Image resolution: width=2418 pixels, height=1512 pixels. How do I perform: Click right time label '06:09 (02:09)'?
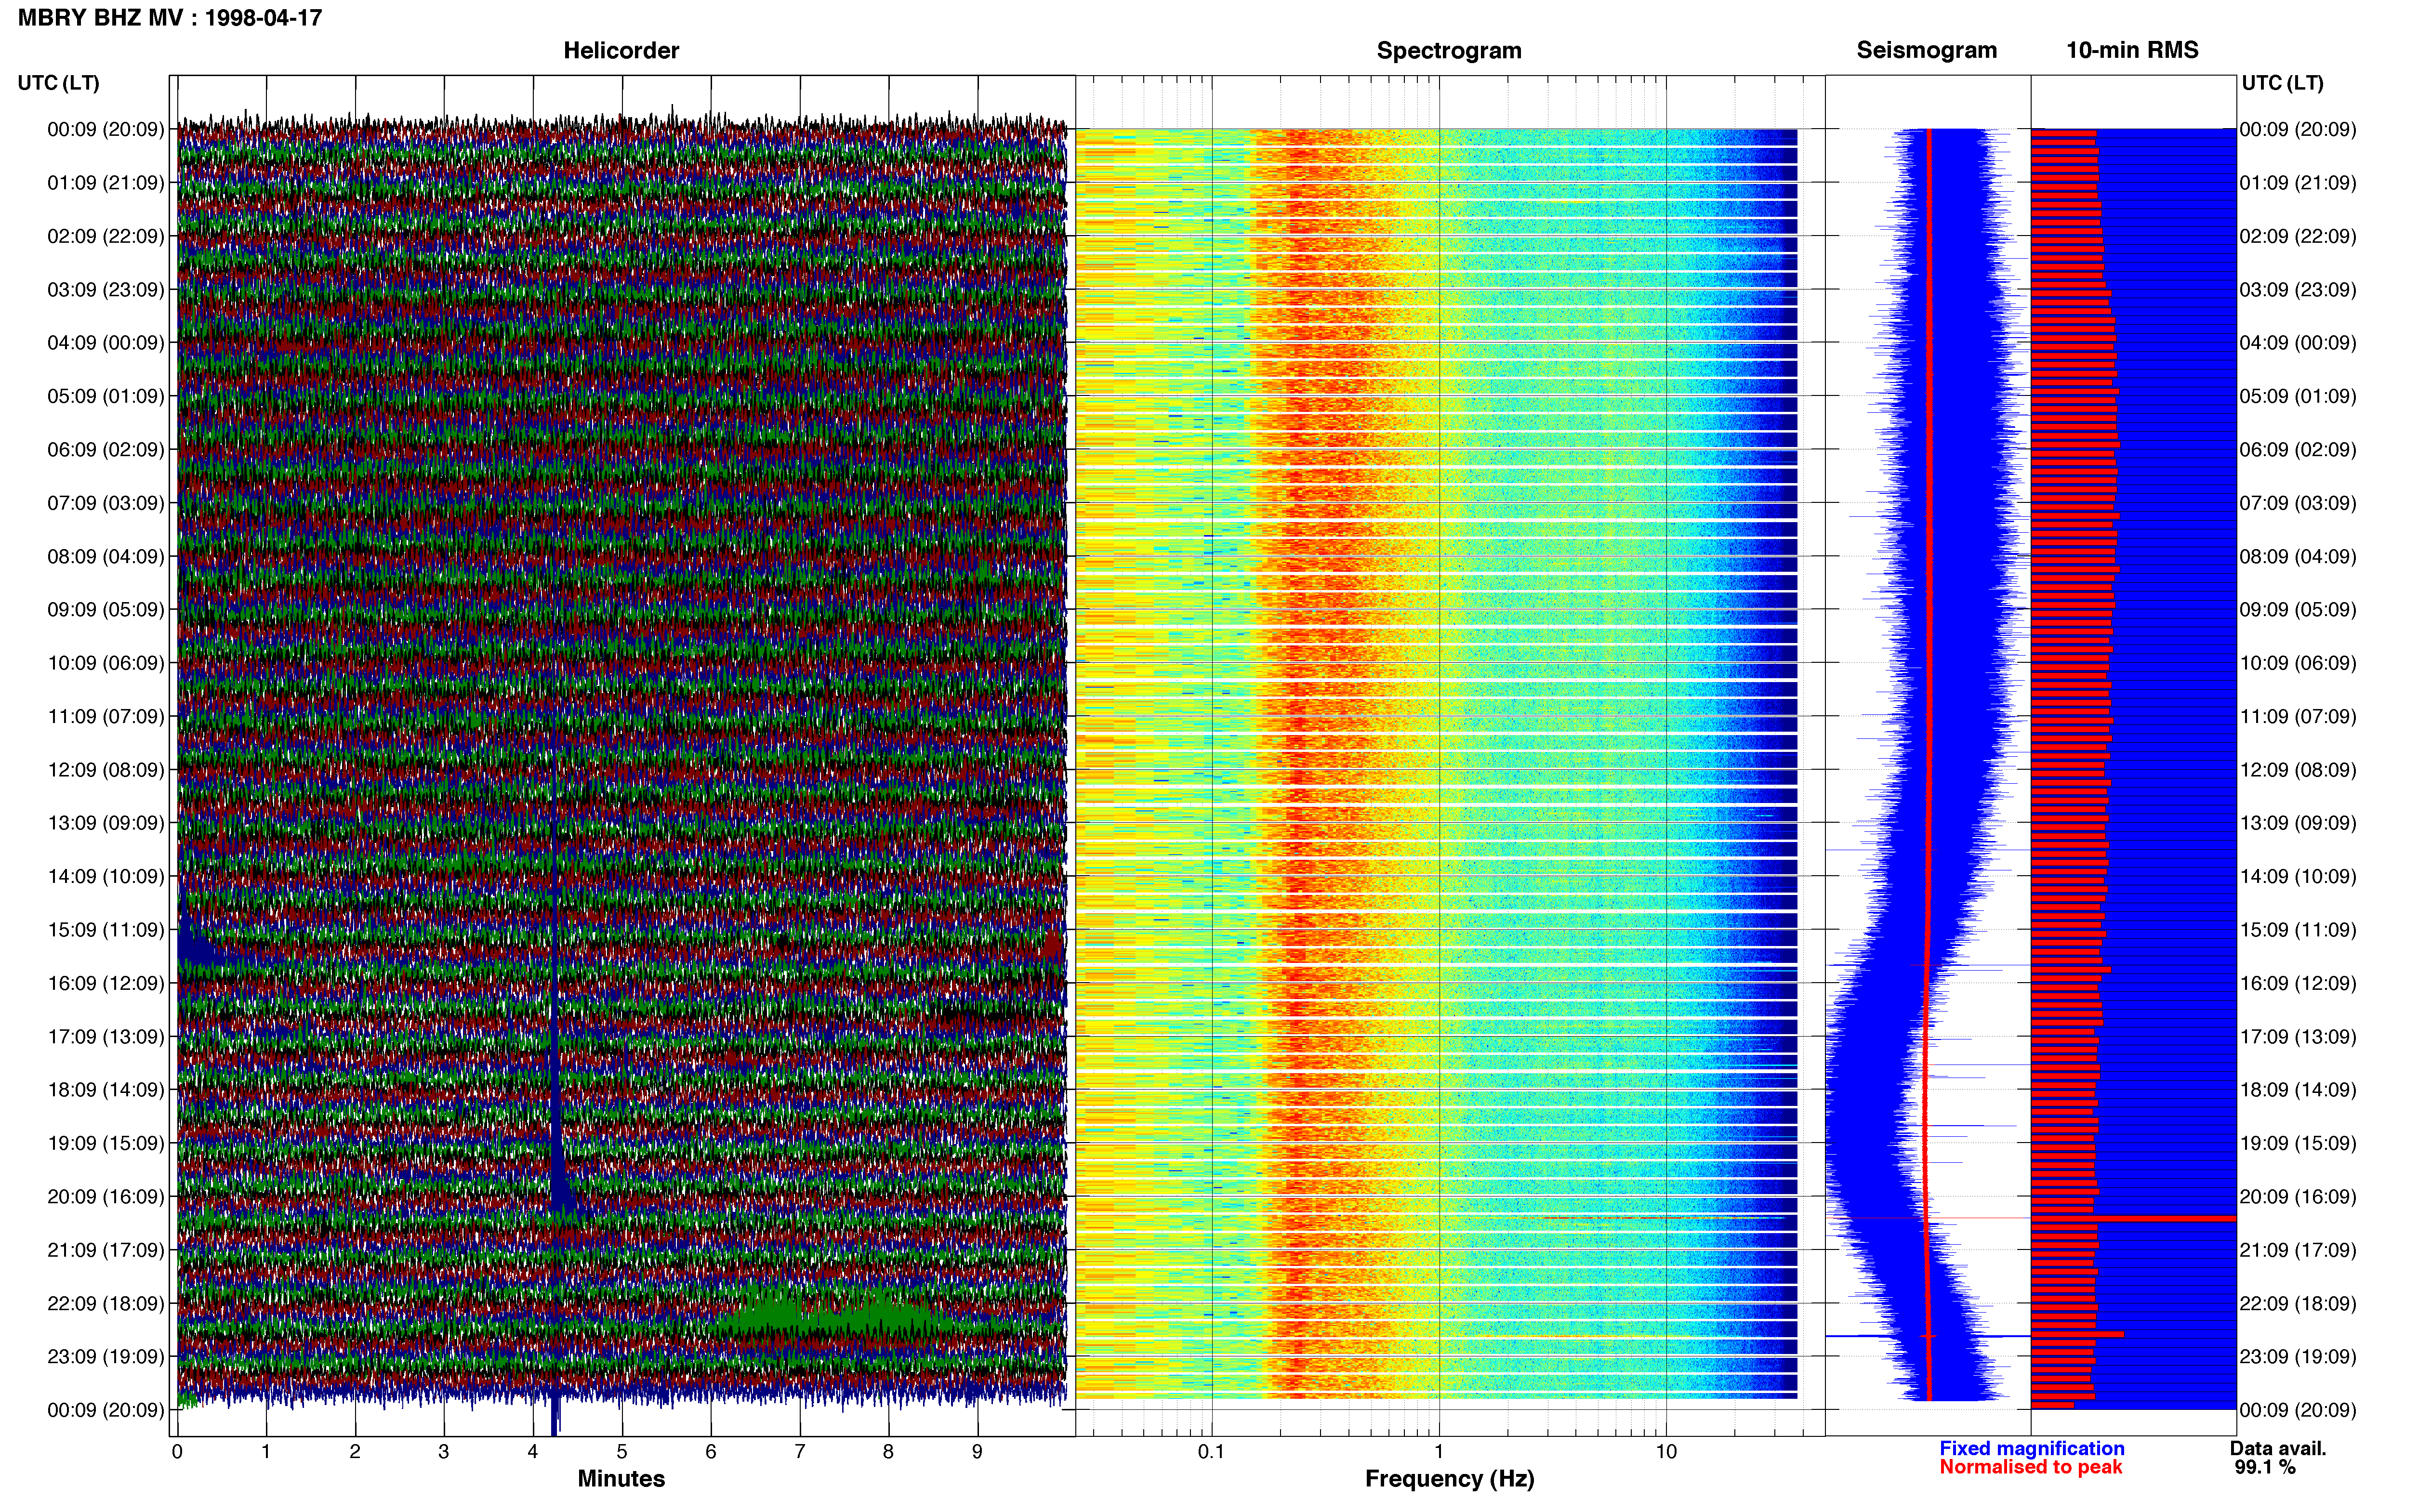tap(2298, 450)
